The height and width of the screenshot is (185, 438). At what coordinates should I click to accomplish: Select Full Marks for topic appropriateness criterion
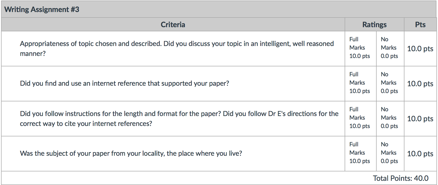point(360,48)
